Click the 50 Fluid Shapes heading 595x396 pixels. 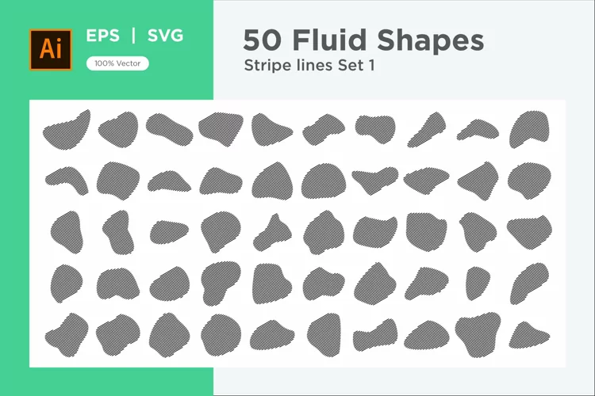(363, 40)
